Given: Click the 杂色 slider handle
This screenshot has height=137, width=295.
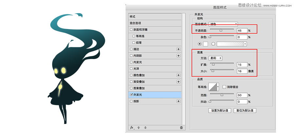Looking at the screenshot, I should (210, 37).
